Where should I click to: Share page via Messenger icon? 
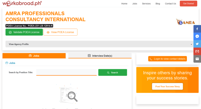[197, 36]
